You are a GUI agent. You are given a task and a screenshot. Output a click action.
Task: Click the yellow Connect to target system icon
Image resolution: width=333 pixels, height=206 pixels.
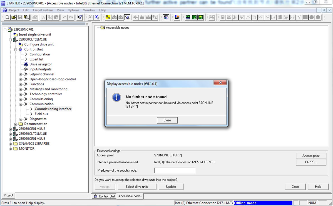click(x=108, y=17)
